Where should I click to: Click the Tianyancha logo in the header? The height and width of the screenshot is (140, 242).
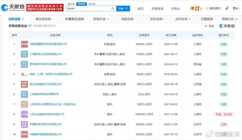point(13,8)
